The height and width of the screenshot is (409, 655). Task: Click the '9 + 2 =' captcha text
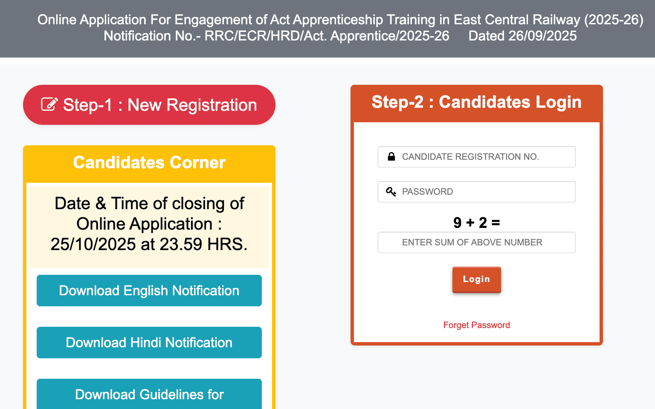[x=476, y=222]
